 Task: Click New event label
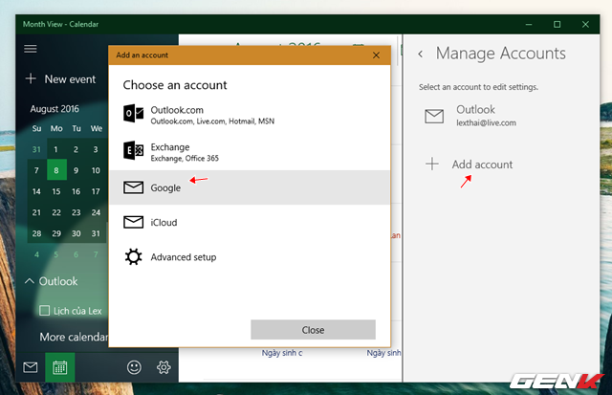tap(70, 79)
